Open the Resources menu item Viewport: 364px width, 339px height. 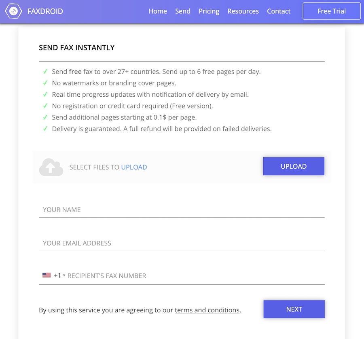[x=243, y=11]
